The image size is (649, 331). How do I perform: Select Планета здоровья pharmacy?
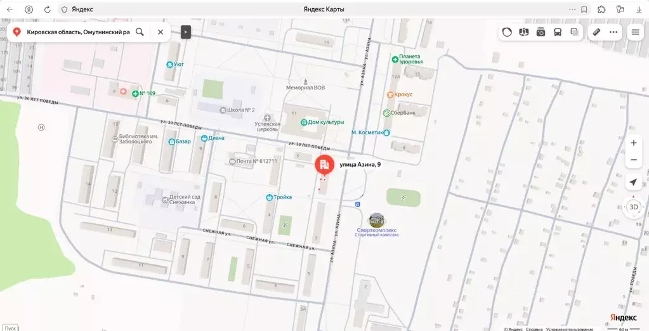tap(407, 59)
